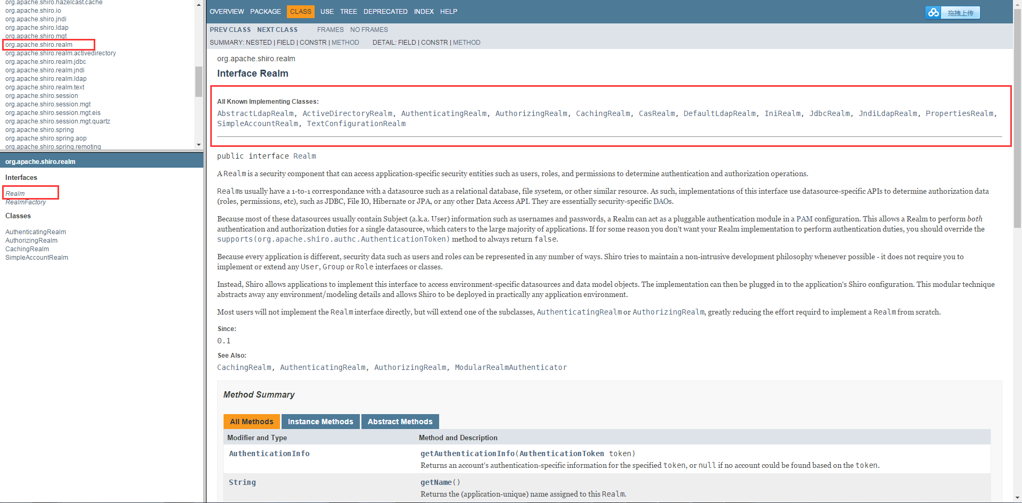Open the DEPRECATED navigation item
The height and width of the screenshot is (503, 1022).
(385, 11)
